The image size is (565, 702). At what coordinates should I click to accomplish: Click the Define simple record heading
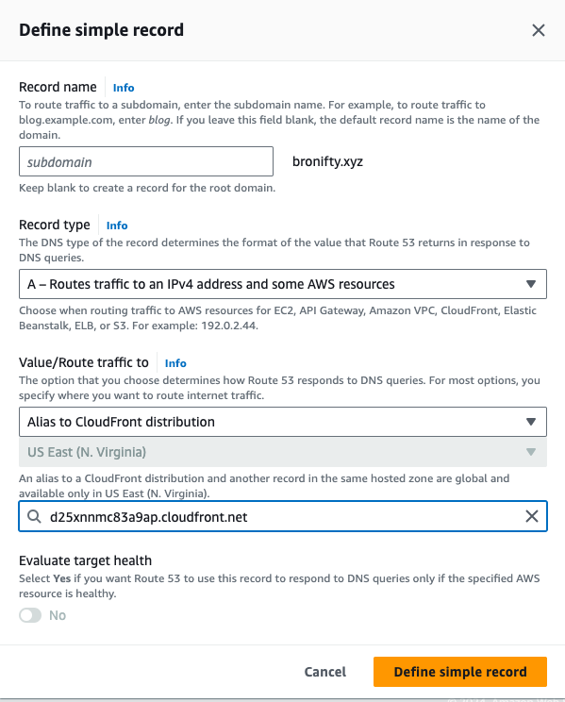[101, 30]
